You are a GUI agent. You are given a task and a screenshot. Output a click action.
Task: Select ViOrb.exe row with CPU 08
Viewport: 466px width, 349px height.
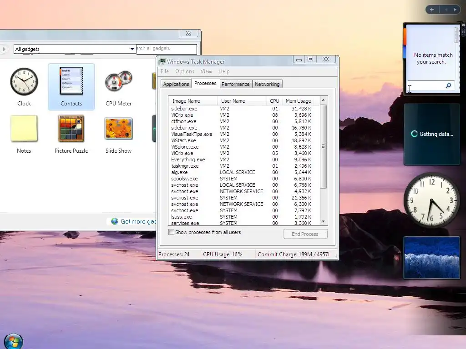click(244, 115)
